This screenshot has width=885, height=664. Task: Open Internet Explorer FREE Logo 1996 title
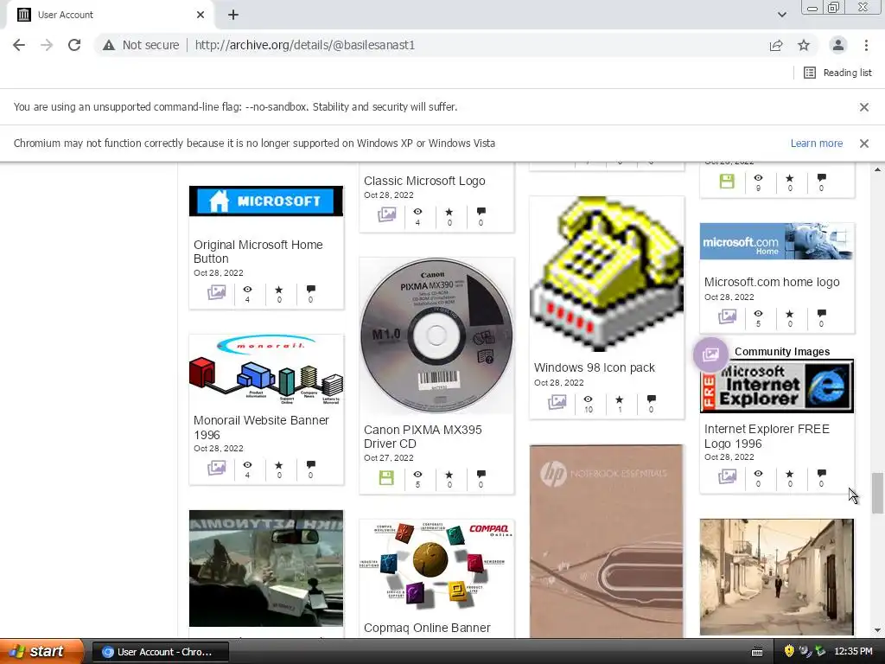(767, 437)
